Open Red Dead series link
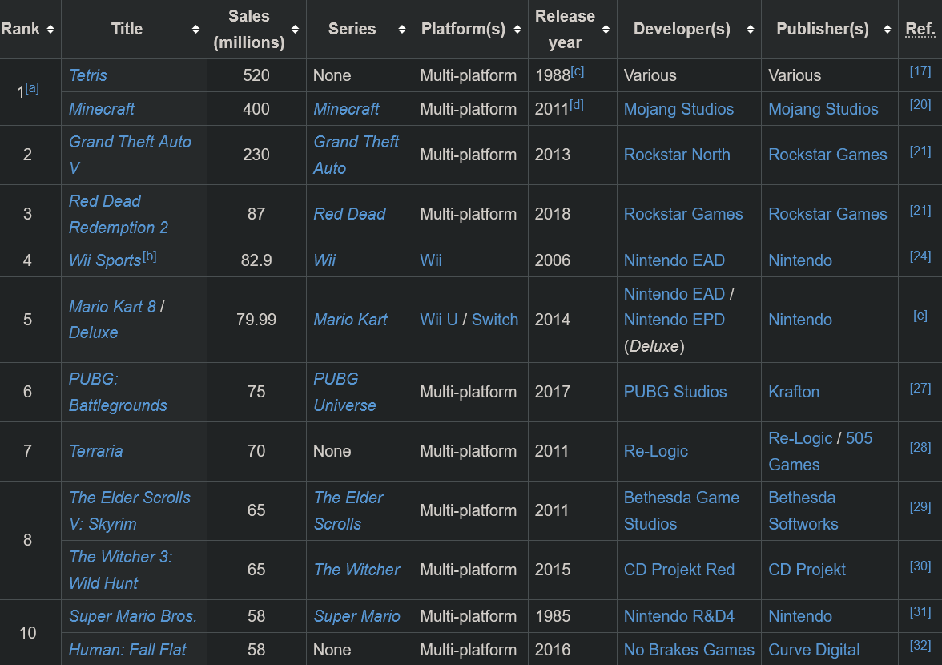This screenshot has height=665, width=942. point(349,215)
